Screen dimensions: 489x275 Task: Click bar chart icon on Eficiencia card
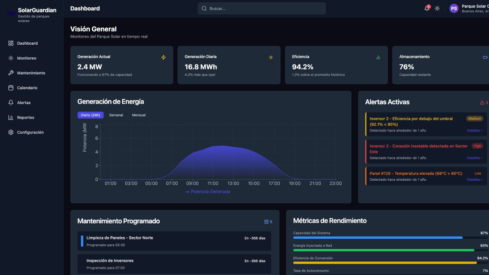pyautogui.click(x=378, y=57)
